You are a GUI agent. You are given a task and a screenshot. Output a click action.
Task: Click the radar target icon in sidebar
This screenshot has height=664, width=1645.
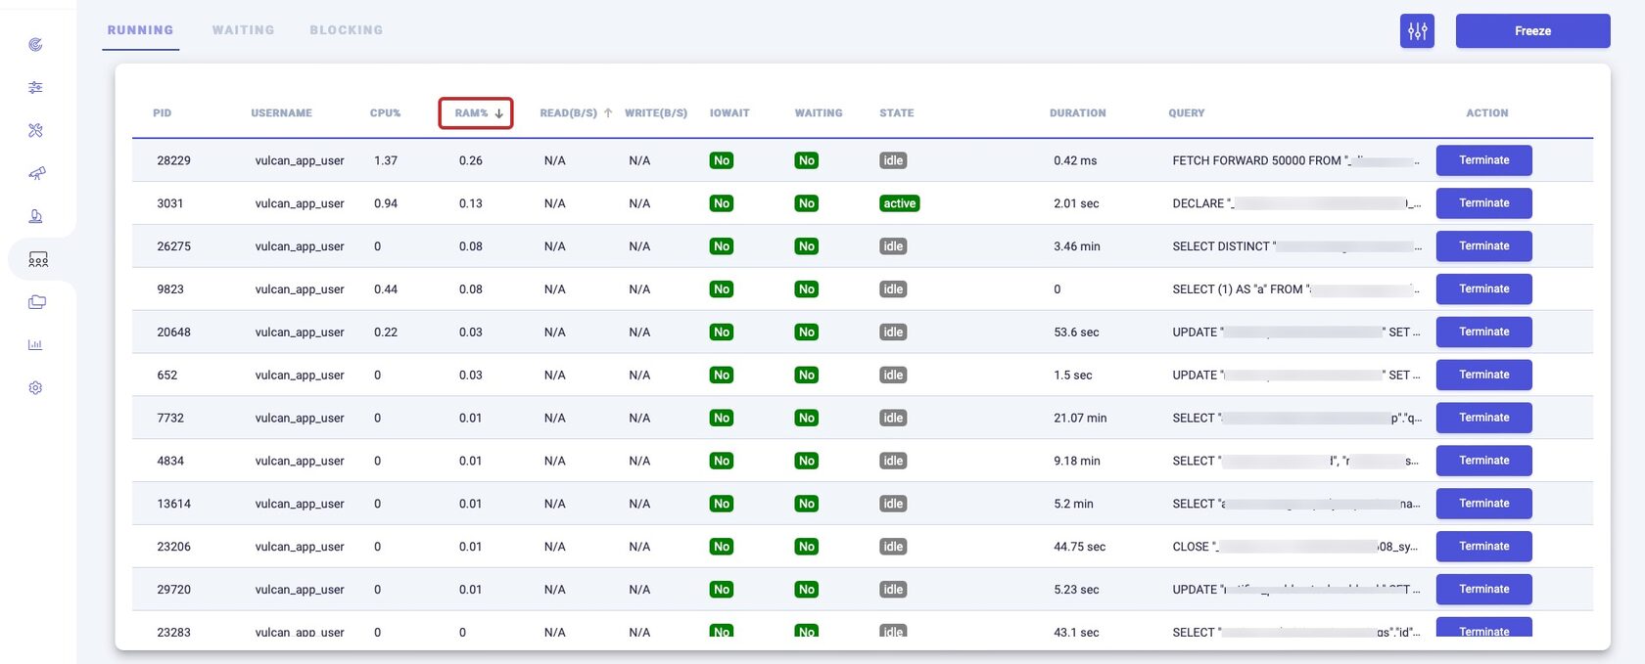36,45
